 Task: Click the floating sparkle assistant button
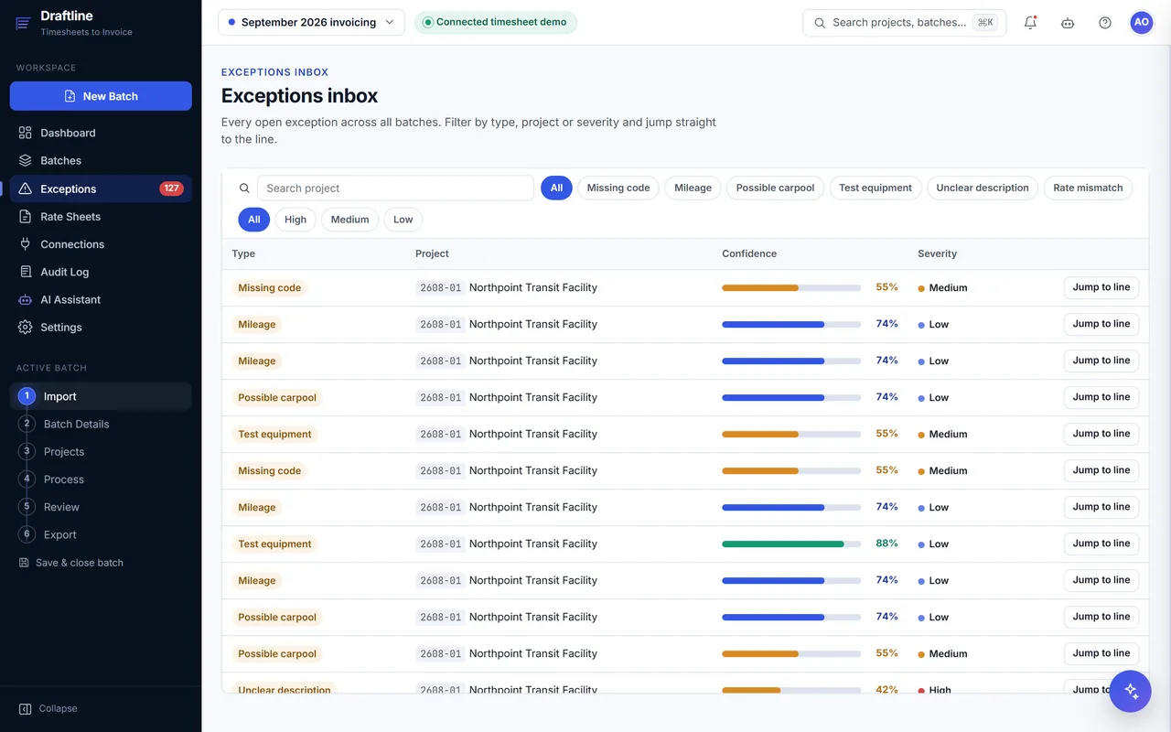point(1130,691)
